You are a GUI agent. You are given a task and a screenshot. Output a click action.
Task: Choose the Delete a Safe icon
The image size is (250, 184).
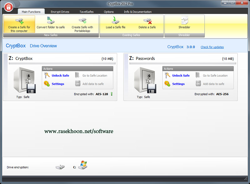point(147,21)
